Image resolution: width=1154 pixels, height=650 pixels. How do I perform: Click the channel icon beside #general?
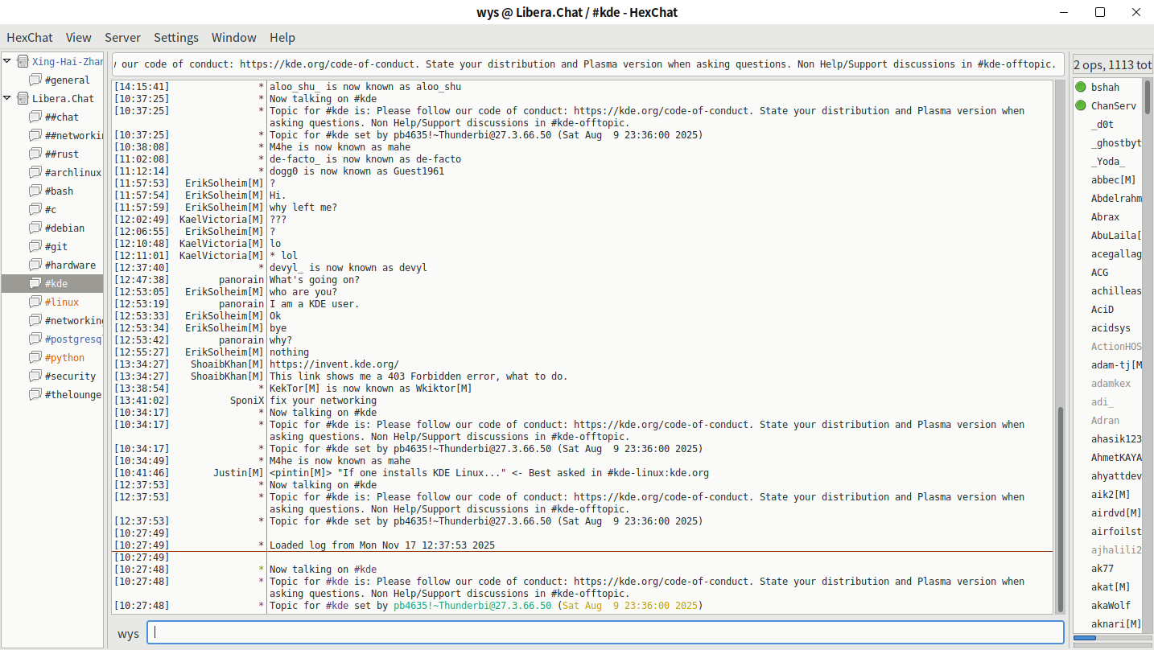tap(35, 80)
